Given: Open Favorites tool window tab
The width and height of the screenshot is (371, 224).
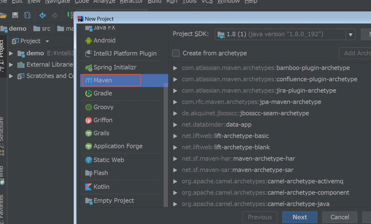Looking at the screenshot, I should click(x=2, y=209).
